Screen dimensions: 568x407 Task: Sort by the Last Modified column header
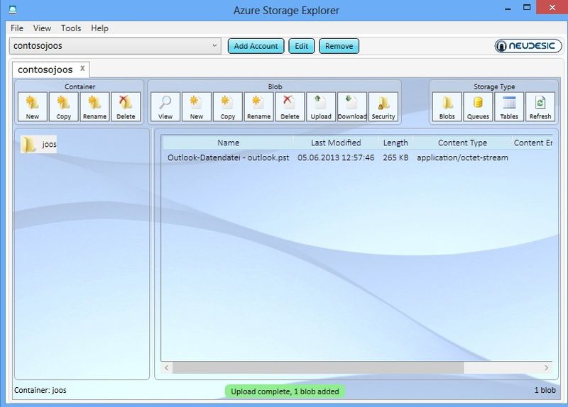336,143
